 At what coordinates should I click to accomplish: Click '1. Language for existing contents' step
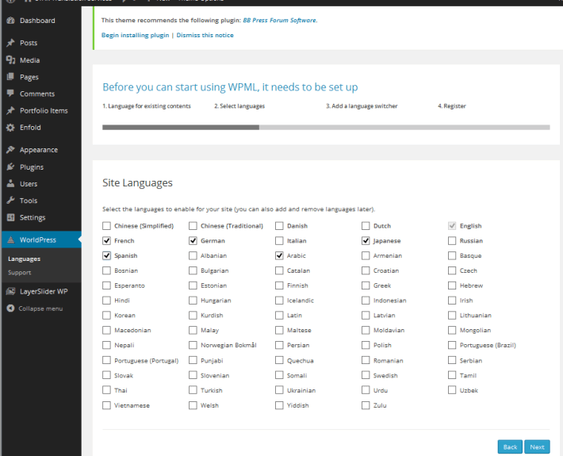click(147, 106)
